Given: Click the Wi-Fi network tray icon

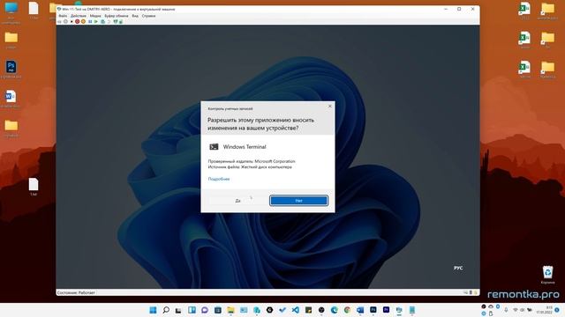Looking at the screenshot, I should pyautogui.click(x=516, y=310).
